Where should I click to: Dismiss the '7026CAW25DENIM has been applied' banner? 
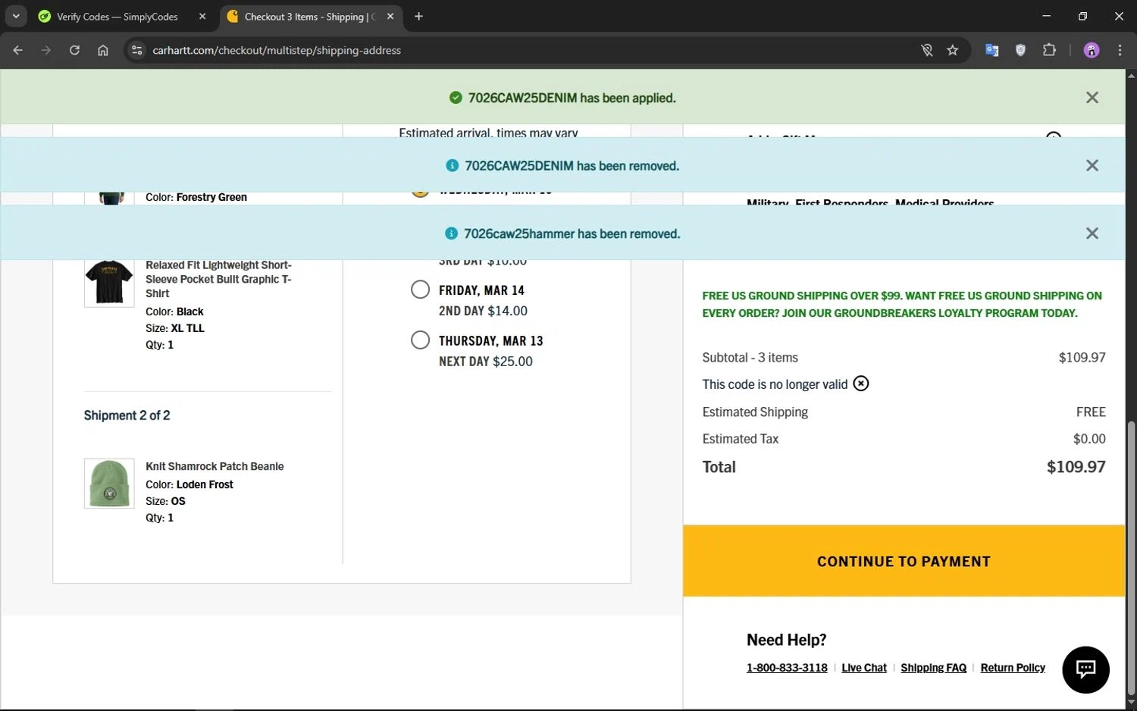(x=1092, y=98)
